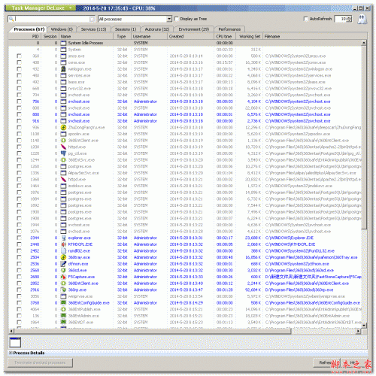
Task: Click the 360EntClient.exe icon at PID 2852
Action: click(64, 284)
